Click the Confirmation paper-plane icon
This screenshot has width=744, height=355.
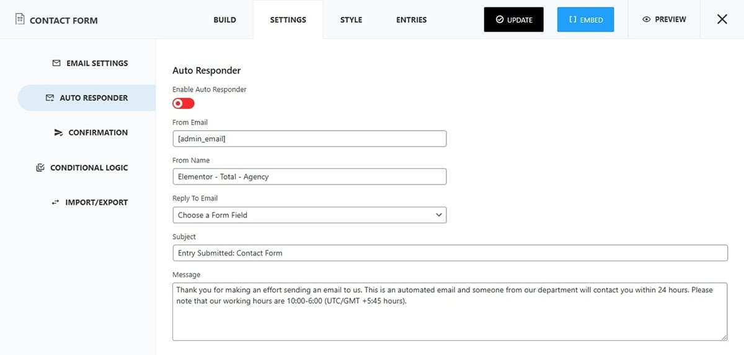point(58,133)
